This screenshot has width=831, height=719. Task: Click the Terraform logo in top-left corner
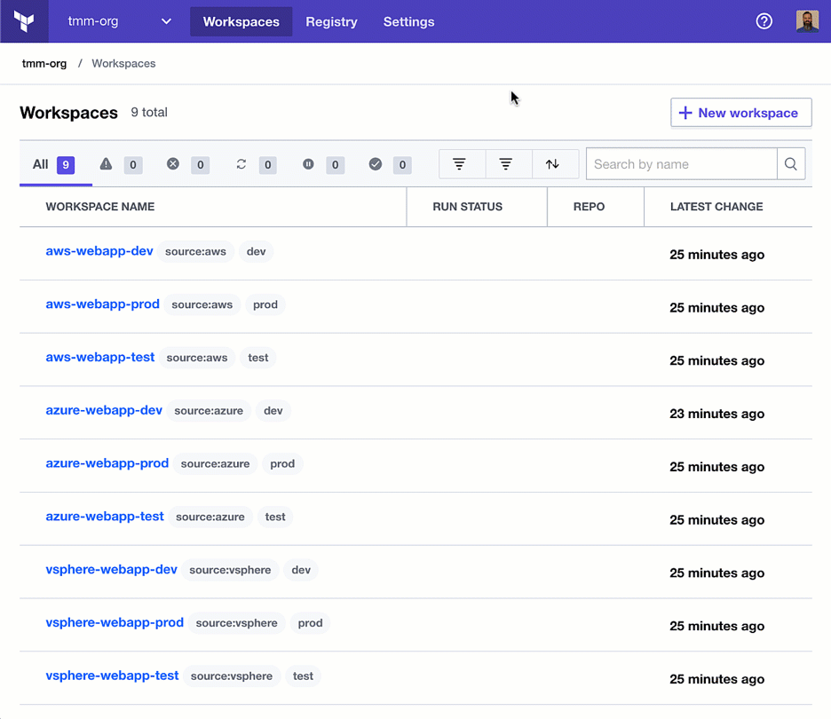(x=24, y=21)
